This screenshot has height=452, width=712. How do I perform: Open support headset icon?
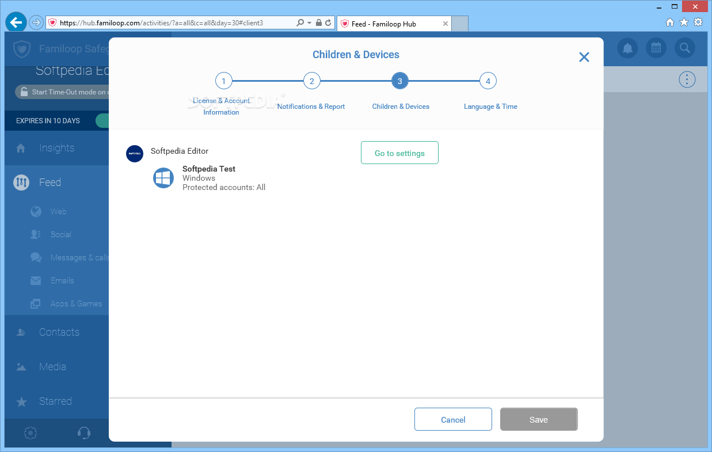pyautogui.click(x=83, y=433)
